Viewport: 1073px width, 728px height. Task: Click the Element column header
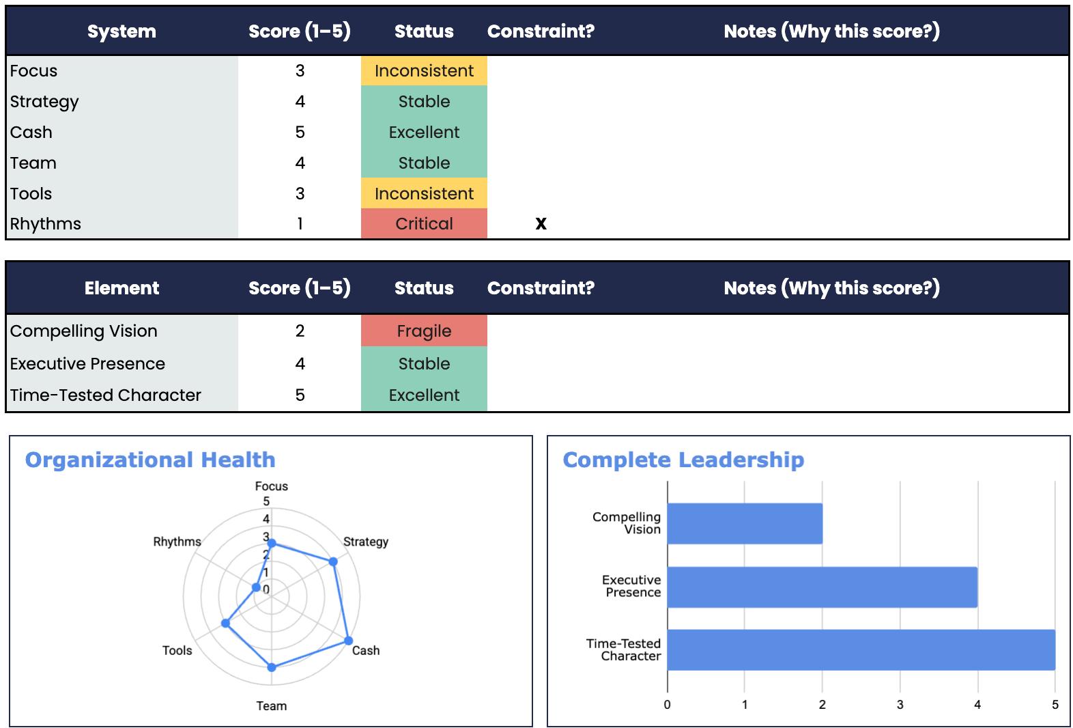[x=121, y=288]
